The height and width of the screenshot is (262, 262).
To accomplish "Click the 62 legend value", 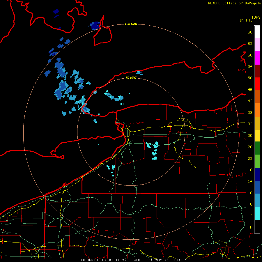I will tap(250, 44).
